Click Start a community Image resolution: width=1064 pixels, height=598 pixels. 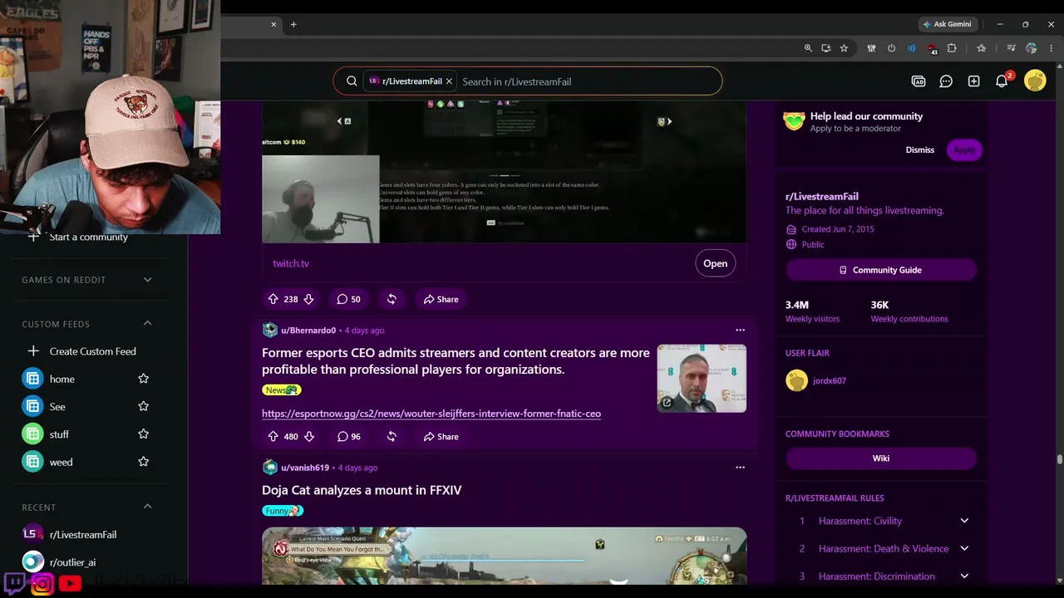87,237
